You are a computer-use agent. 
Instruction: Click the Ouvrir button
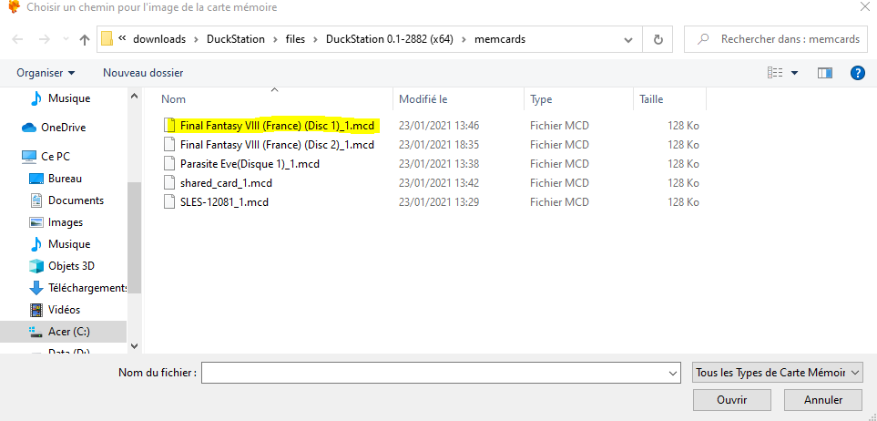coord(731,399)
